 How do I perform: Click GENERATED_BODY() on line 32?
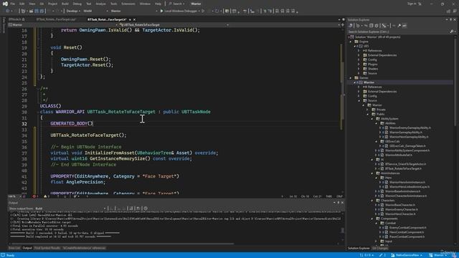72,123
